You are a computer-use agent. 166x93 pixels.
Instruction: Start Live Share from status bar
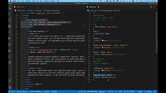(22, 91)
